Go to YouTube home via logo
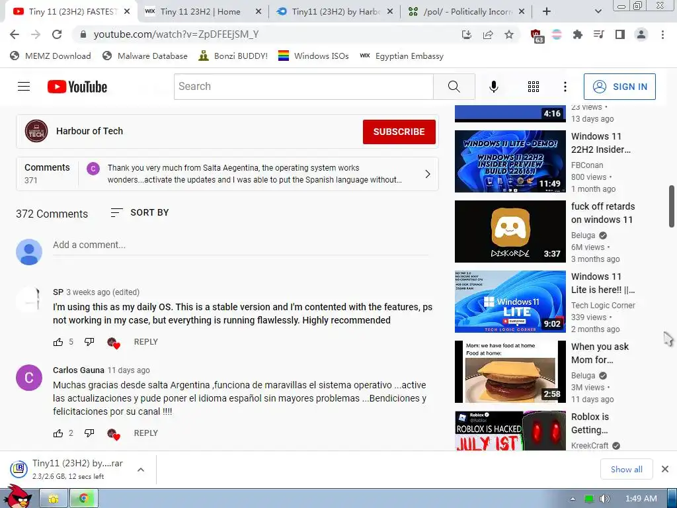This screenshot has width=677, height=508. pos(77,87)
